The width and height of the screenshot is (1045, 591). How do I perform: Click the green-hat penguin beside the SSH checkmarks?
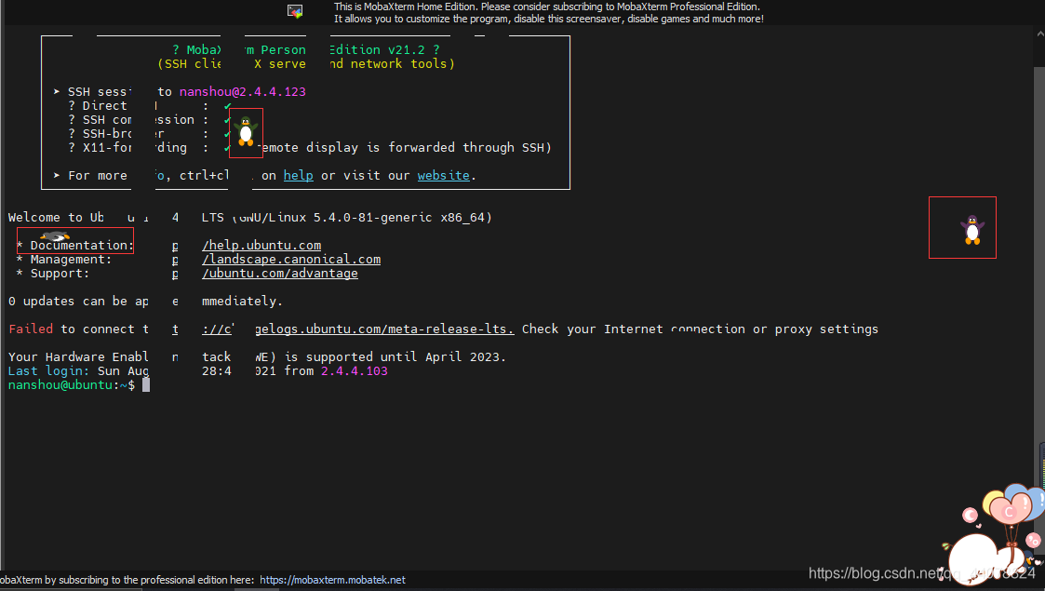[246, 132]
